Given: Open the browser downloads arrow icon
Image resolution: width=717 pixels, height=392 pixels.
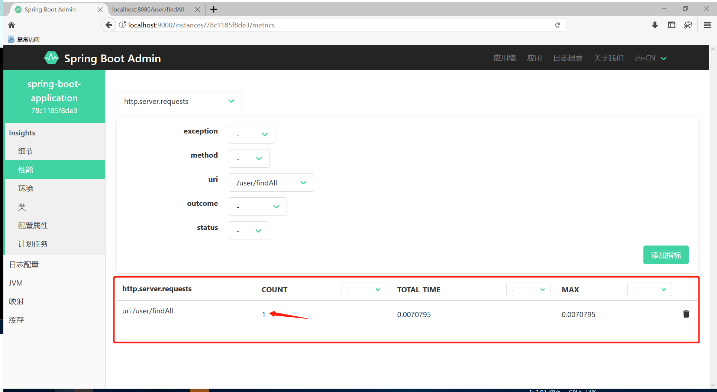Looking at the screenshot, I should pyautogui.click(x=655, y=25).
